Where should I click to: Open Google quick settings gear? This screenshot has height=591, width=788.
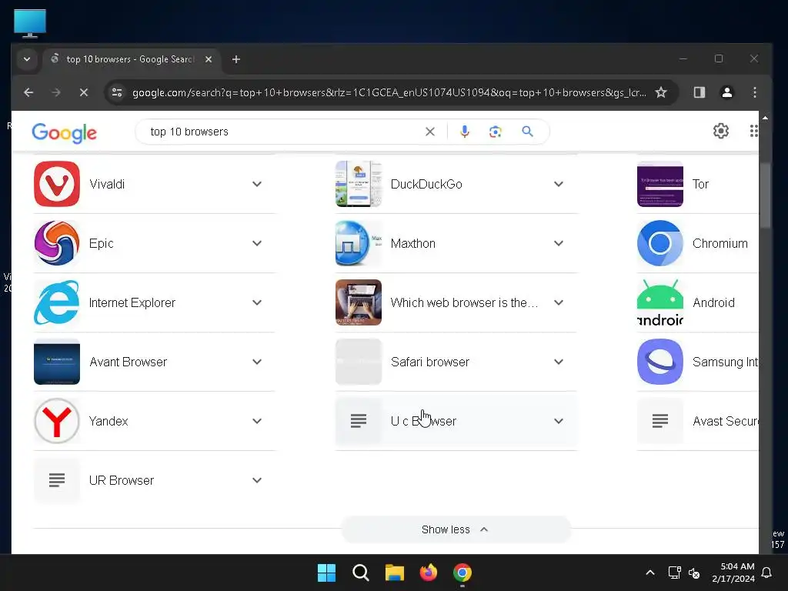(720, 131)
